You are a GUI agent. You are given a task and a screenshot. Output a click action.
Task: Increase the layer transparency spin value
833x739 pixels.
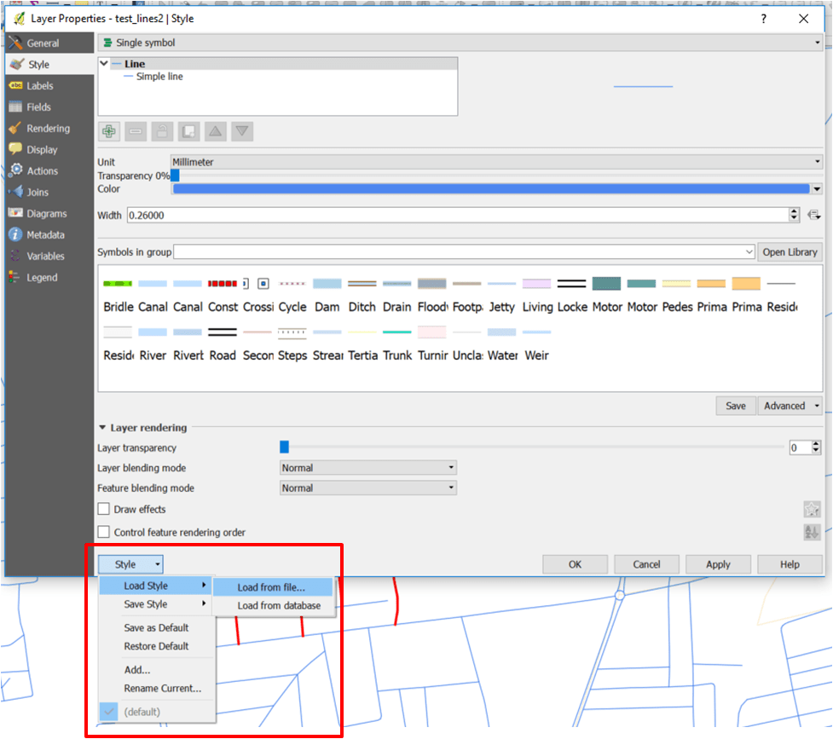816,443
